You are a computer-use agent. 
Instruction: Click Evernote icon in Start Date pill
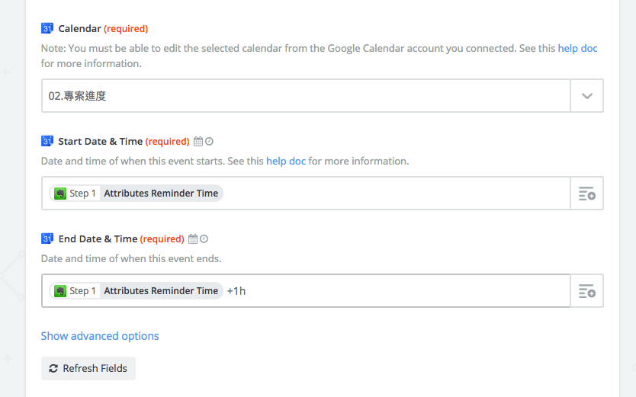(x=60, y=194)
